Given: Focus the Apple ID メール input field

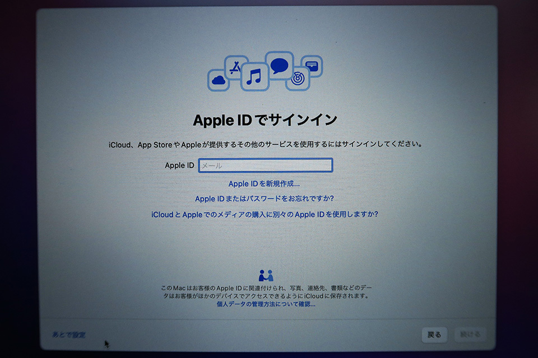Looking at the screenshot, I should point(266,166).
